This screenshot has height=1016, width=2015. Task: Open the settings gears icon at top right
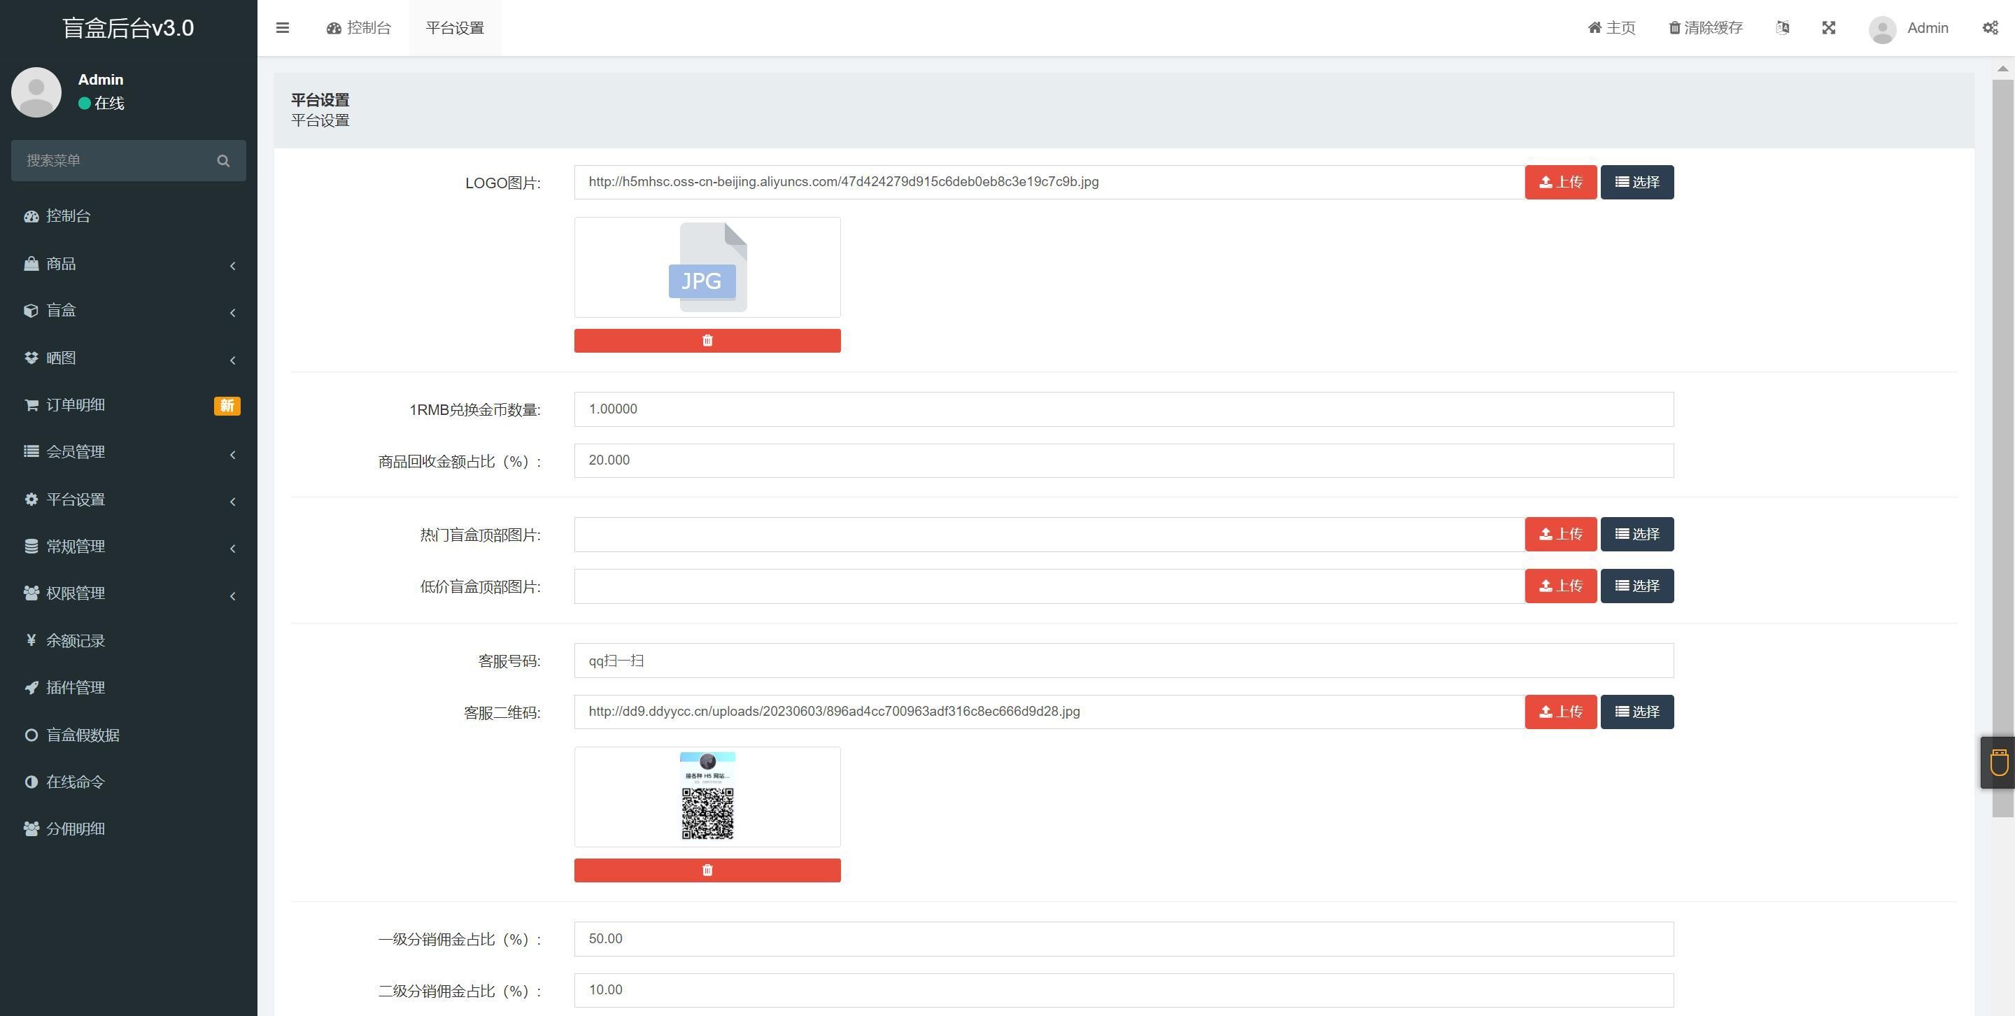pos(1990,28)
